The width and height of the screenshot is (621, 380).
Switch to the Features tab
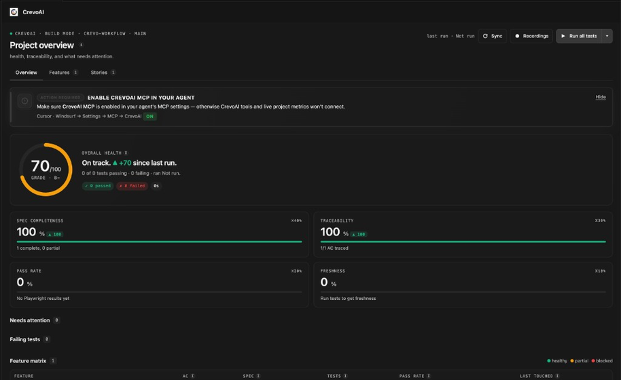[63, 73]
